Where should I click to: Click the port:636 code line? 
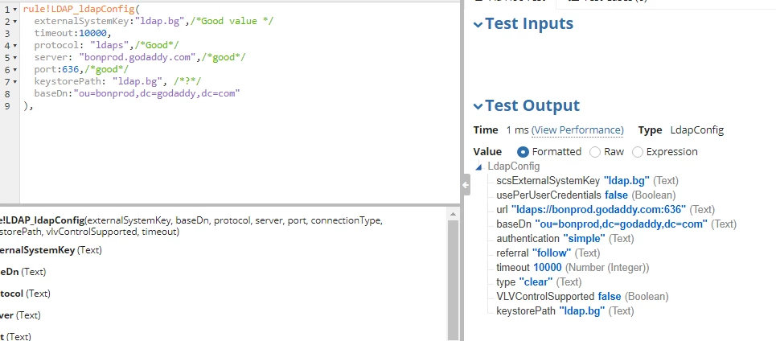(x=81, y=69)
